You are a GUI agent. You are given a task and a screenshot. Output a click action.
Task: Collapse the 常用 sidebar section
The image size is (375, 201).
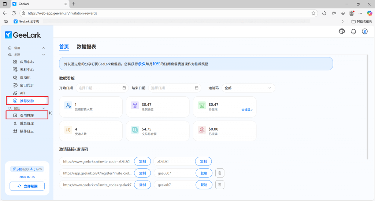(x=44, y=48)
